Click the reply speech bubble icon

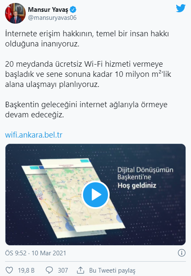pos(49,270)
